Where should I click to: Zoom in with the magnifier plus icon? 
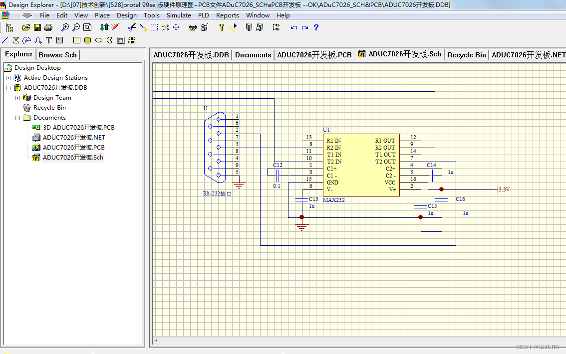[65, 27]
